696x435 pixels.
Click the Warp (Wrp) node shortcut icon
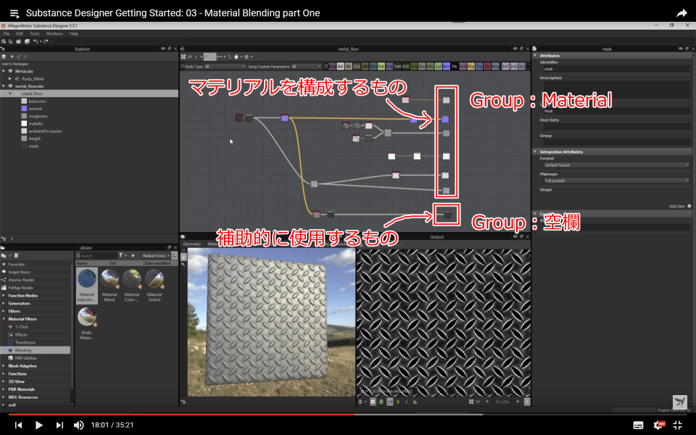click(495, 67)
